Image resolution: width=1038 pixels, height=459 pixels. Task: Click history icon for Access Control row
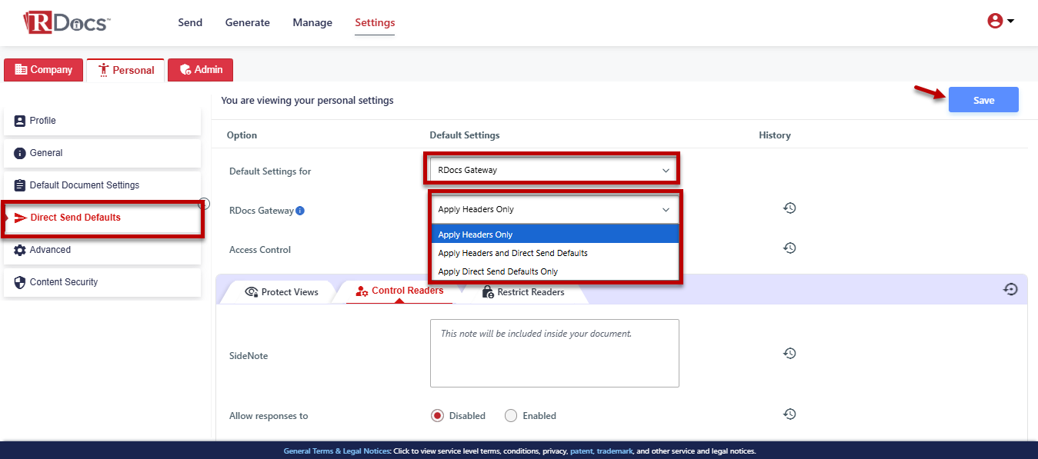789,248
